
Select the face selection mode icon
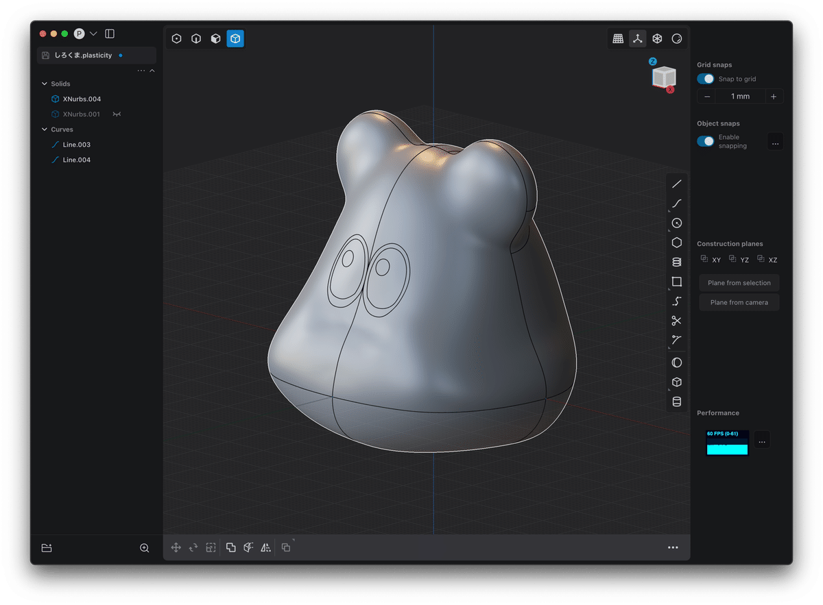[216, 39]
